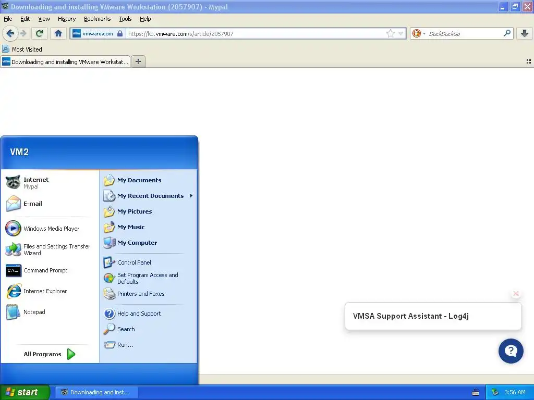This screenshot has height=400, width=534.
Task: Open Control Panel
Action: click(x=148, y=262)
